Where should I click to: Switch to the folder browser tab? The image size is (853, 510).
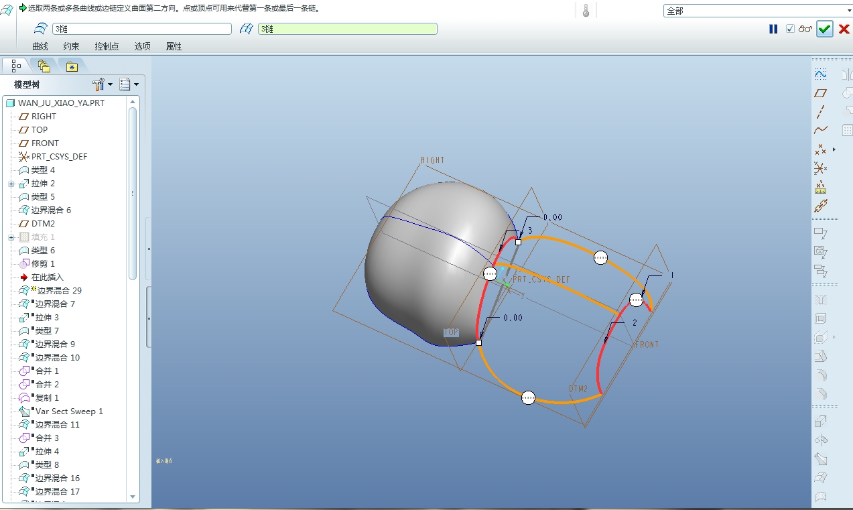coord(44,66)
